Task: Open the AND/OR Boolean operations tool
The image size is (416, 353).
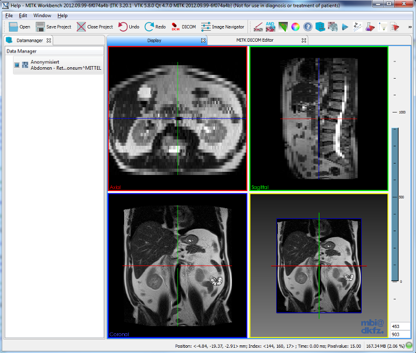Action: [271, 27]
